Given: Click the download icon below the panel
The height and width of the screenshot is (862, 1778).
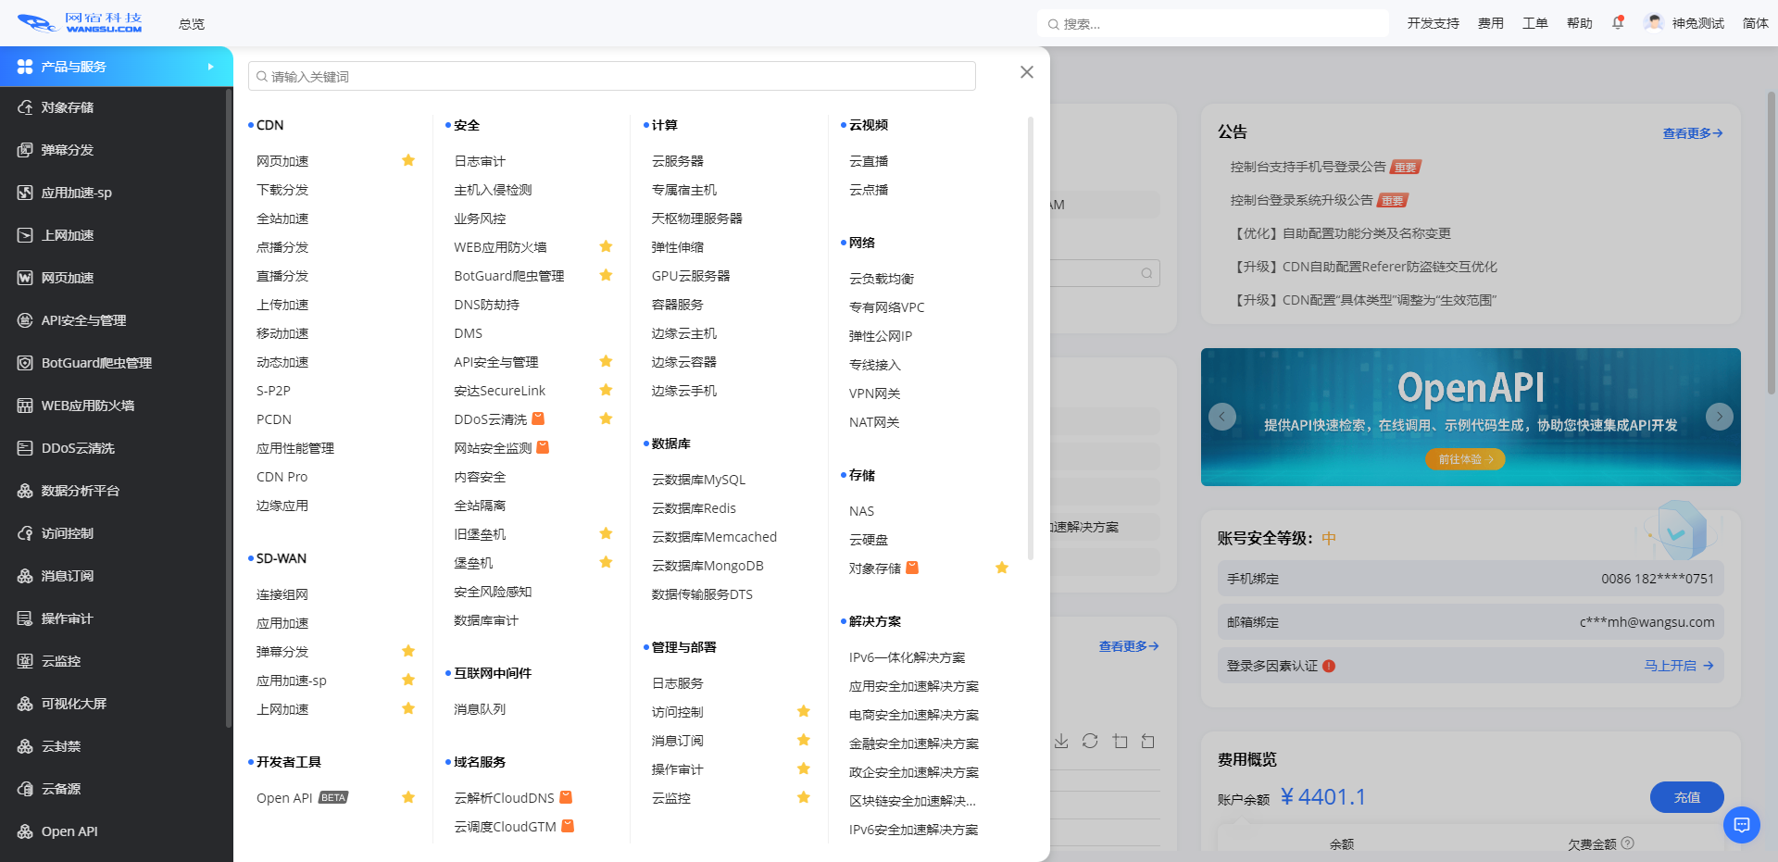Looking at the screenshot, I should [x=1061, y=741].
